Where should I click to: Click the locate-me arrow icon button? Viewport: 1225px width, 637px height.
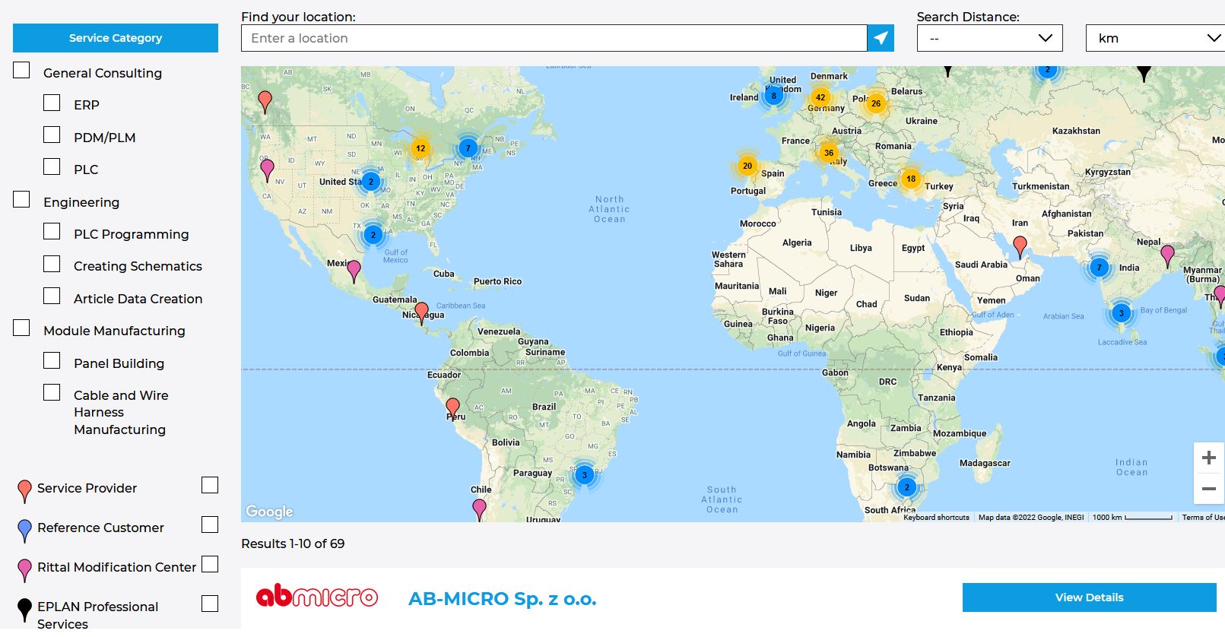click(x=881, y=38)
